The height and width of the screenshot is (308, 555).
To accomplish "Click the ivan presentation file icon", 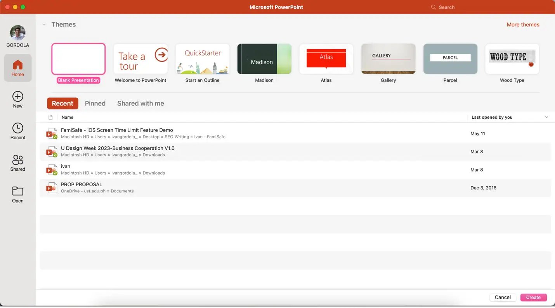I will pyautogui.click(x=52, y=170).
